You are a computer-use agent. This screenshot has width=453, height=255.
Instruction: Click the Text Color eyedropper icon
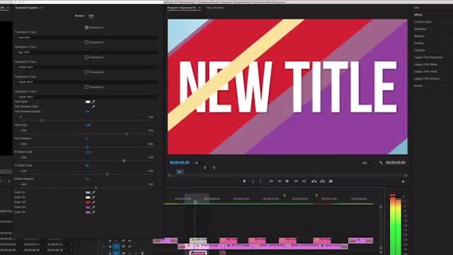93,102
